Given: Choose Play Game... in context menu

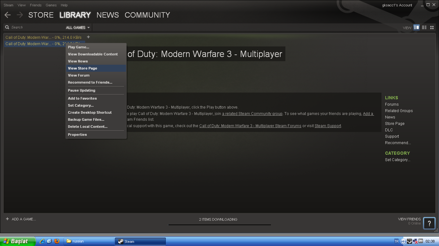Looking at the screenshot, I should pos(96,47).
